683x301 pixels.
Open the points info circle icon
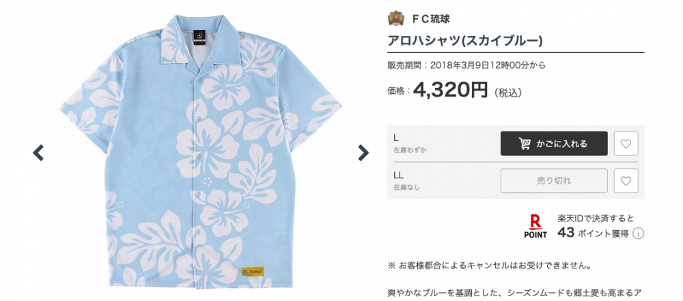(638, 234)
